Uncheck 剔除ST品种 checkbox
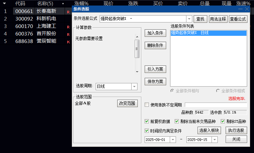 [223, 121]
